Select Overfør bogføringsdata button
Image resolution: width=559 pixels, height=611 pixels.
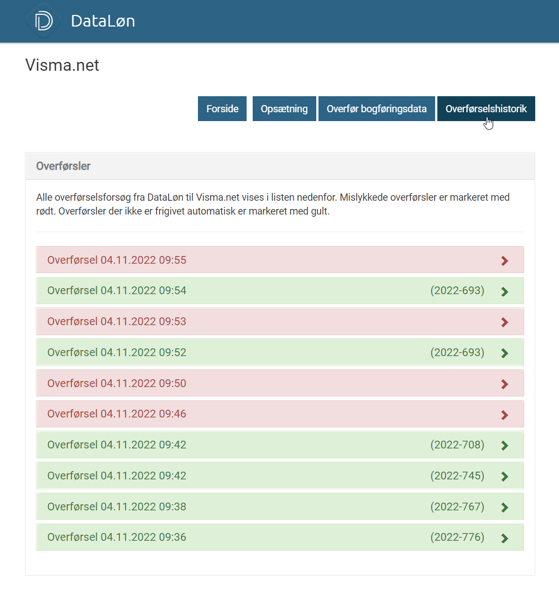377,109
